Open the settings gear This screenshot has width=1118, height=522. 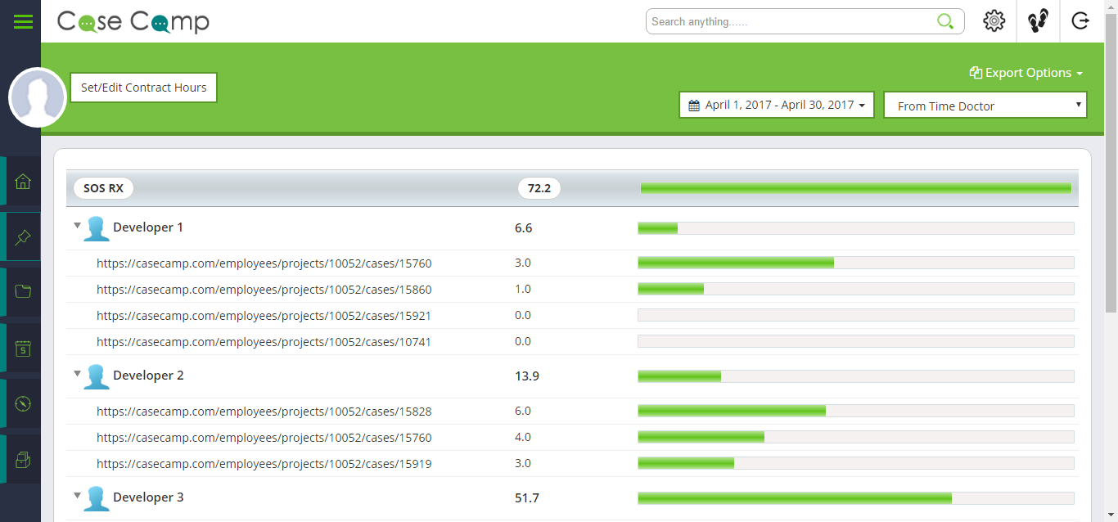tap(994, 21)
